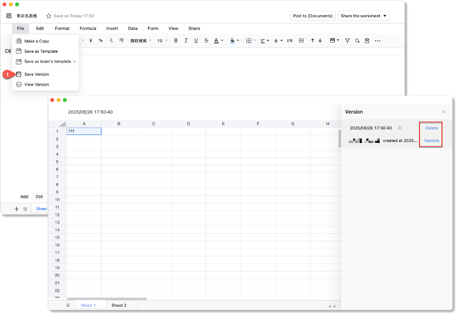Open more toolbar options ellipsis
The height and width of the screenshot is (314, 457).
[378, 41]
